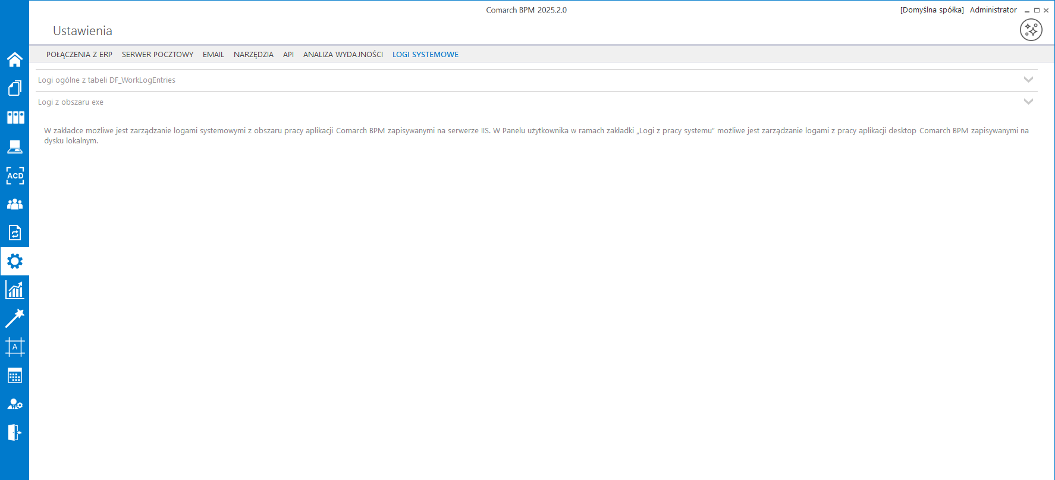The width and height of the screenshot is (1055, 480).
Task: Open ANALIZA WYDAJNOŚCI tab
Action: click(x=343, y=54)
